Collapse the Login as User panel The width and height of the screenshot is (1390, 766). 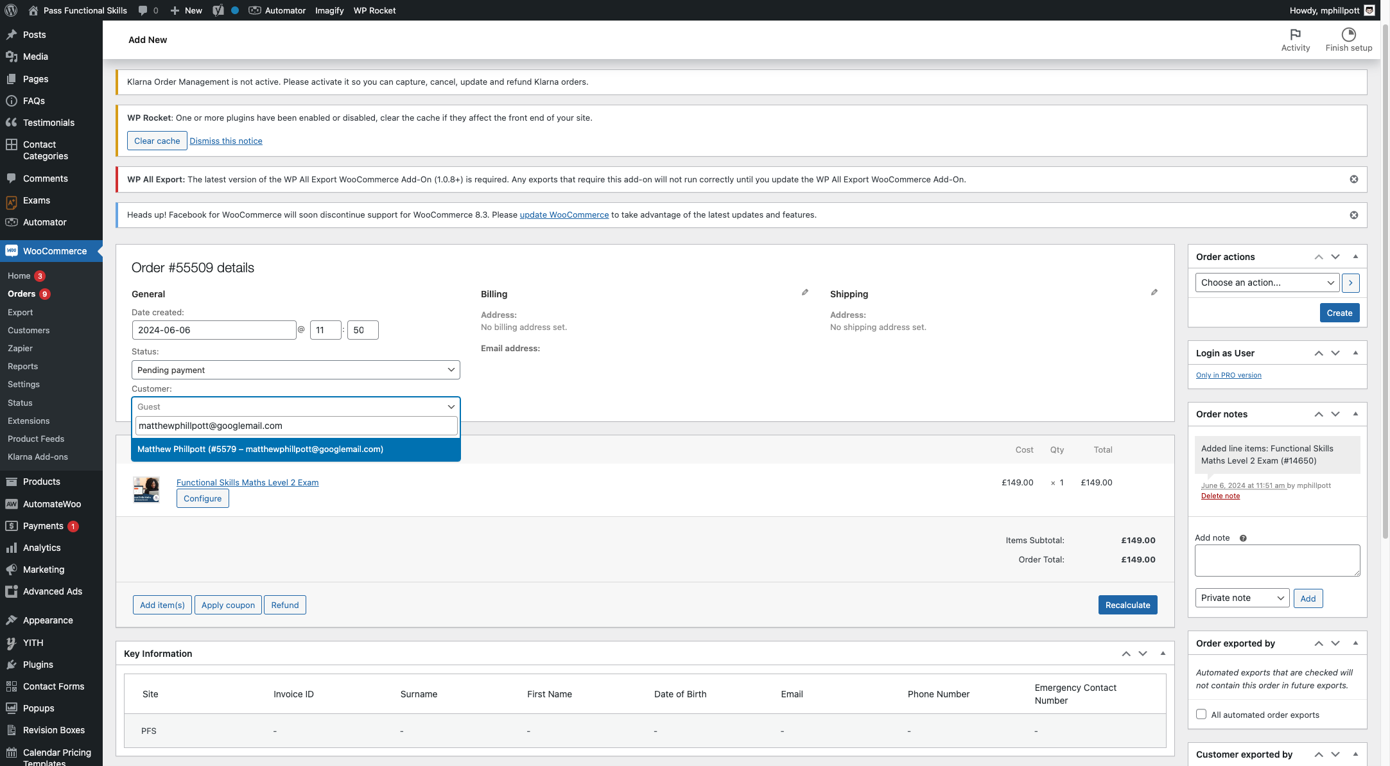1355,353
